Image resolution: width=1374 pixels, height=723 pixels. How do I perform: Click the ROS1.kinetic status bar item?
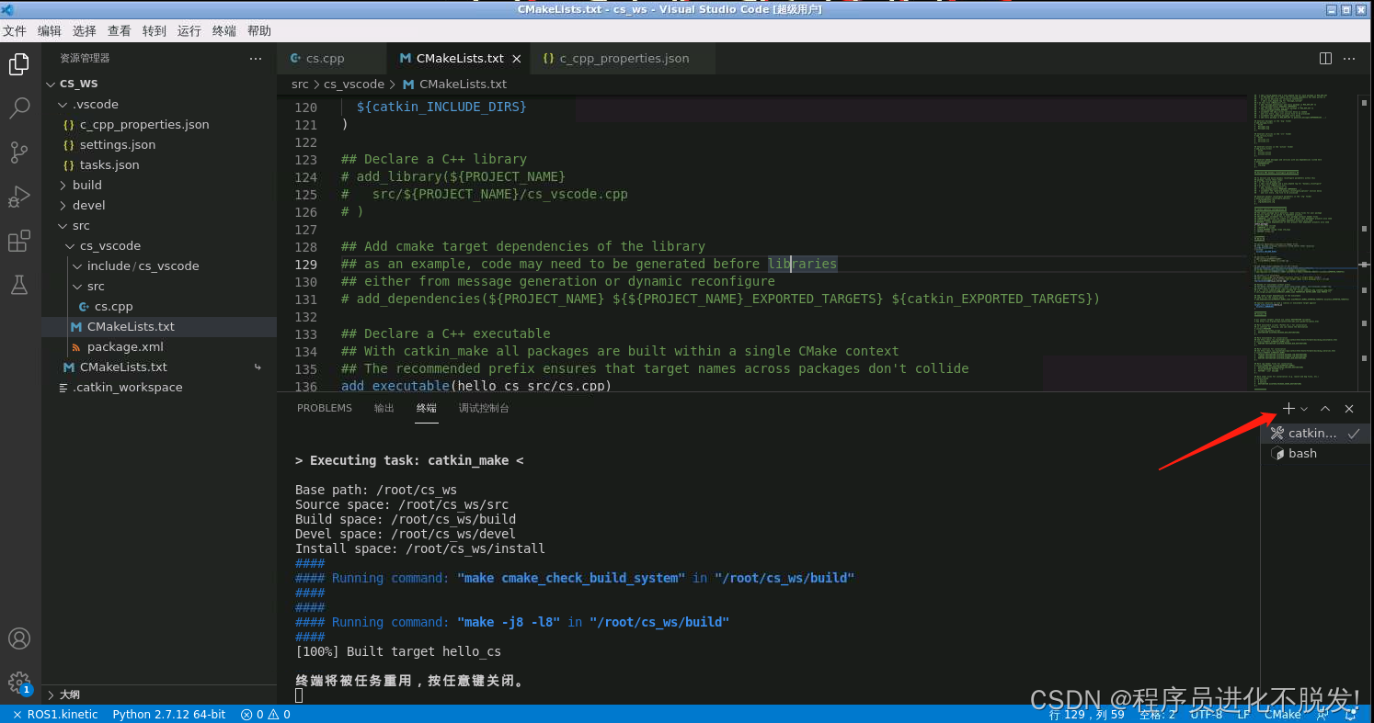[x=55, y=714]
